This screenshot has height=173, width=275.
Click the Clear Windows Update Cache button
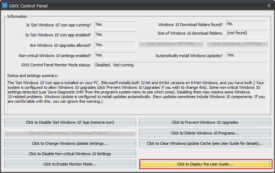point(205,143)
